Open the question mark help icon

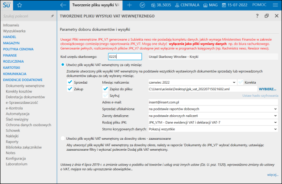pos(257,16)
